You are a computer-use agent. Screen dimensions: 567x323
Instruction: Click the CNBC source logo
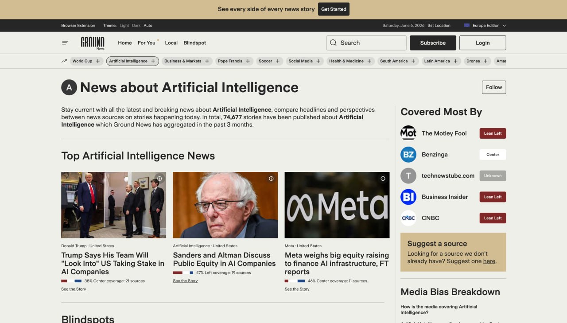pyautogui.click(x=408, y=218)
